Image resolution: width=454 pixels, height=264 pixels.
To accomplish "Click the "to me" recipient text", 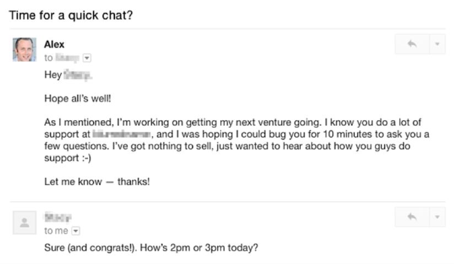I will coord(56,231).
